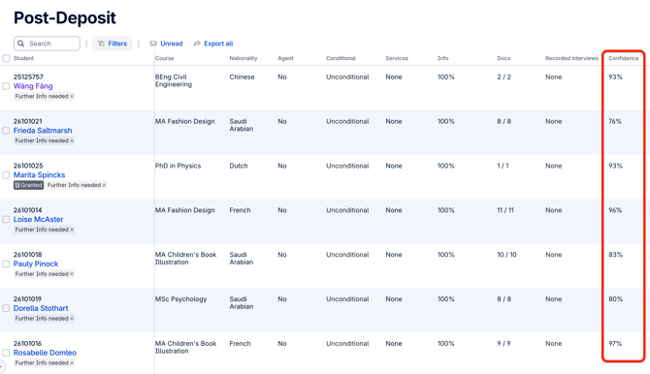This screenshot has width=650, height=374.
Task: Click the Post-Deposit page heading
Action: coord(65,18)
